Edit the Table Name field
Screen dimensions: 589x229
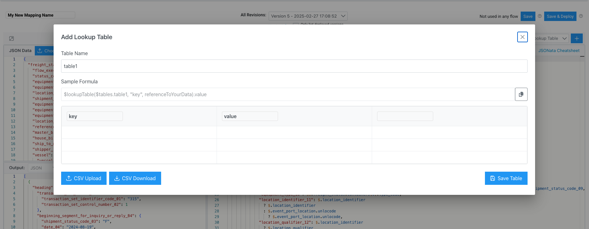(294, 66)
